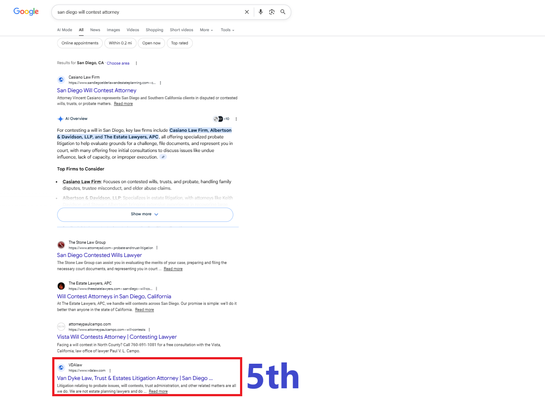The height and width of the screenshot is (398, 545).
Task: Open three-dot menu for attorneypaulcampo result
Action: 150,329
